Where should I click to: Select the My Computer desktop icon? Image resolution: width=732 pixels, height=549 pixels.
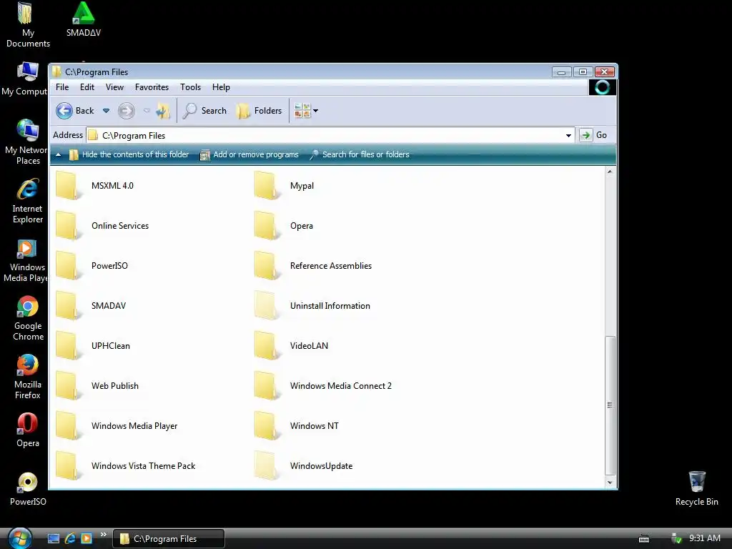(24, 79)
